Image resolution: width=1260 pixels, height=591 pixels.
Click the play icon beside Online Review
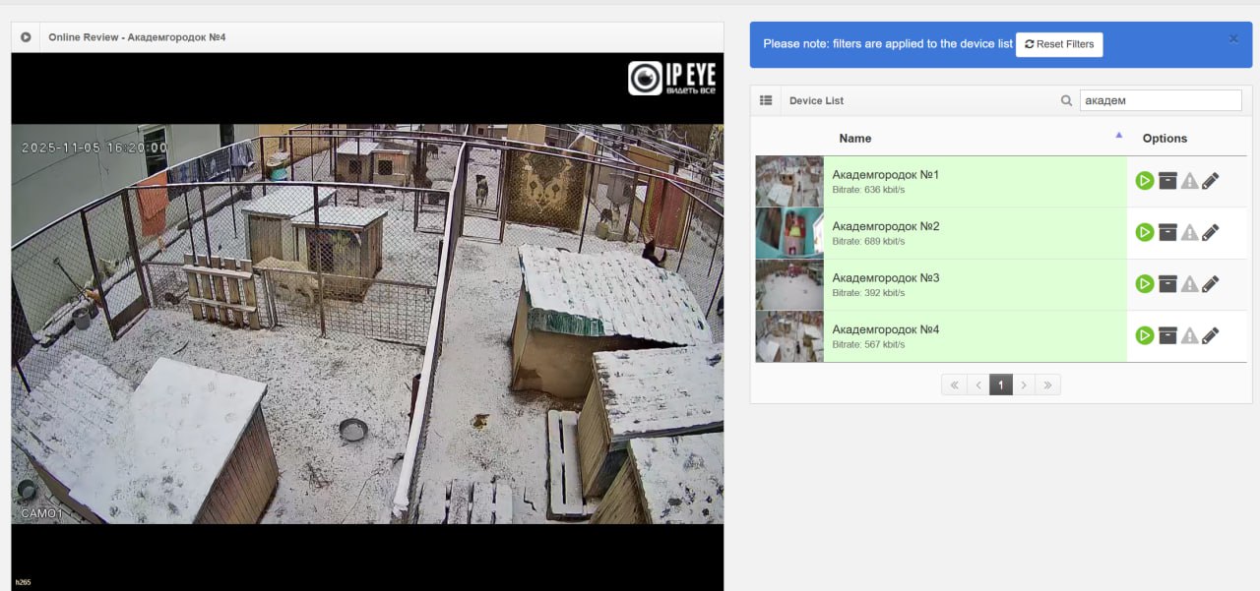(x=26, y=37)
